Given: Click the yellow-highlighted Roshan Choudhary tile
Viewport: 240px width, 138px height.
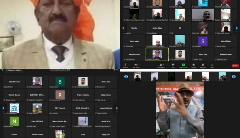Looking at the screenshot, I should coord(157,54).
